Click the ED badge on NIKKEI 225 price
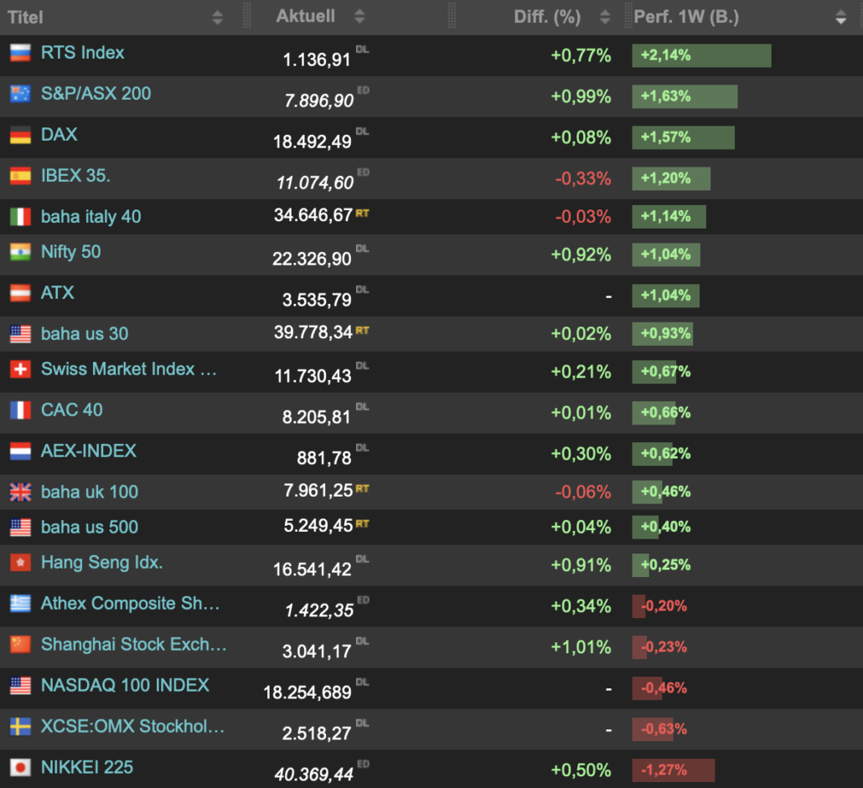863x788 pixels. point(364,764)
